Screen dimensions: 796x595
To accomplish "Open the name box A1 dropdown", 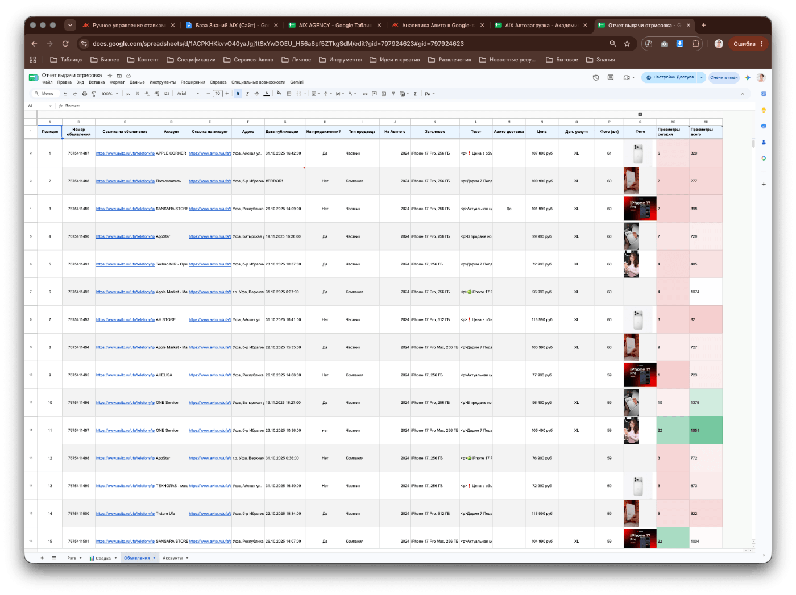I will (x=50, y=106).
